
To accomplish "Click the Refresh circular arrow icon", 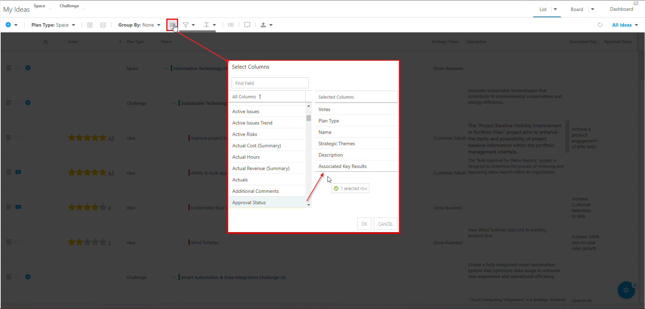I will point(600,25).
